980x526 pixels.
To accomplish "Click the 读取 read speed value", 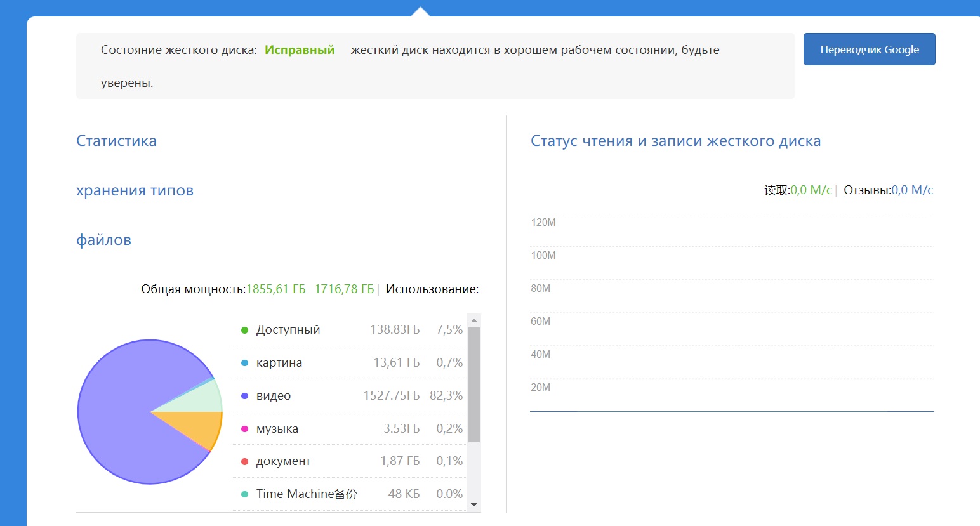I will 811,190.
